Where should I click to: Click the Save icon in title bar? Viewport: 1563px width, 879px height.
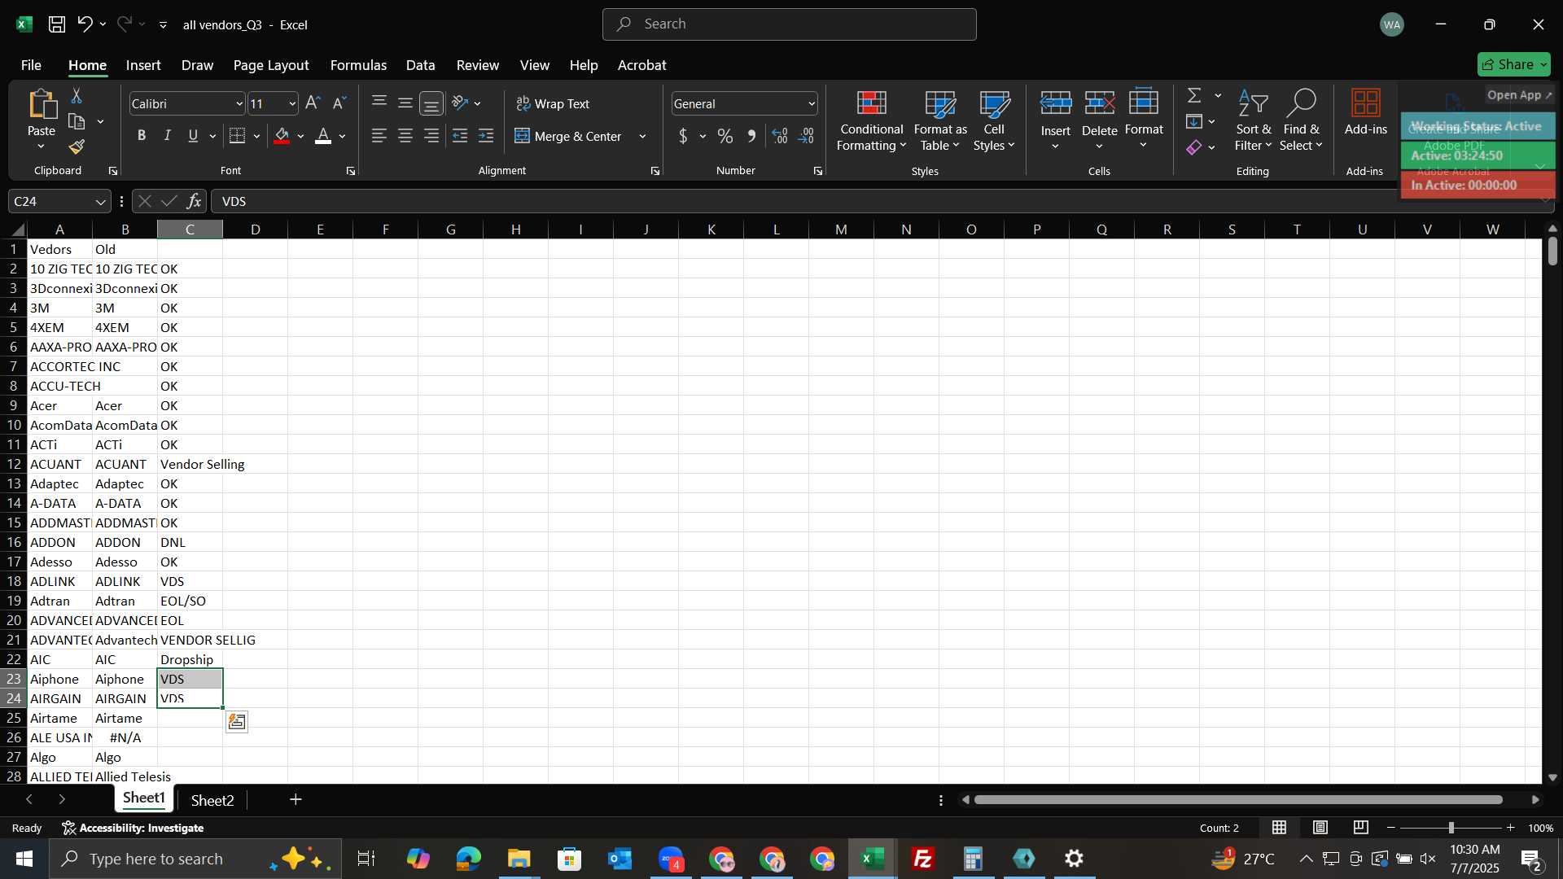[57, 24]
